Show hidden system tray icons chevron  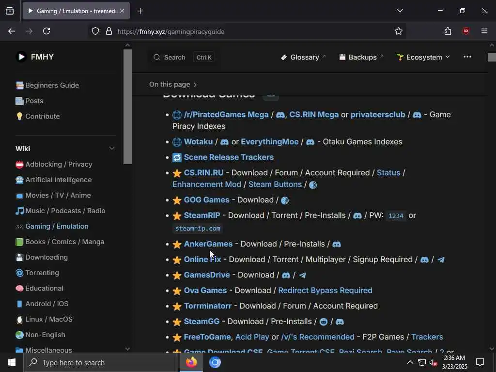pyautogui.click(x=410, y=362)
